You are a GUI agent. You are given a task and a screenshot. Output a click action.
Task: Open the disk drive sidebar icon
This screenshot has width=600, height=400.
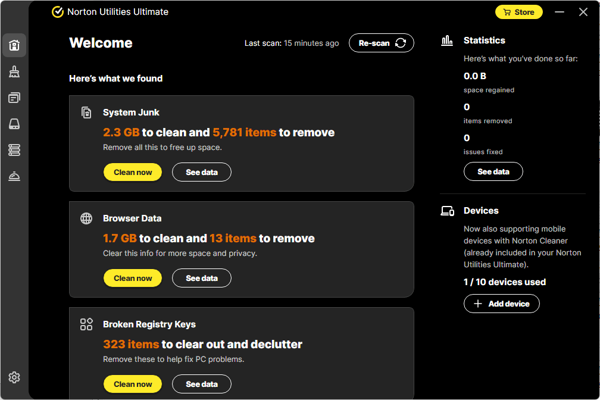14,124
